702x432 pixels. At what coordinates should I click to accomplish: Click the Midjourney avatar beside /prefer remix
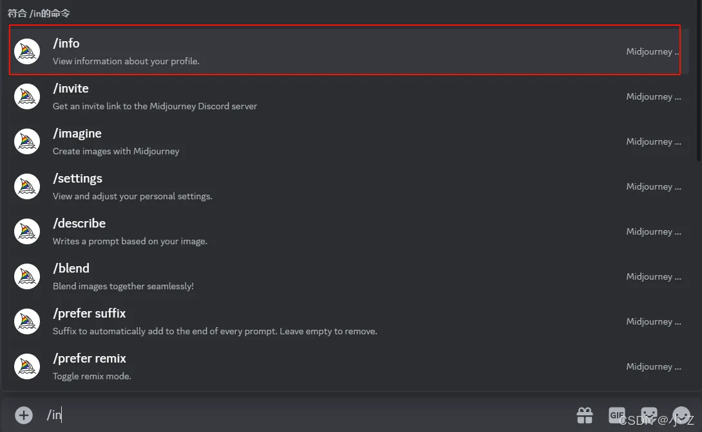click(27, 366)
